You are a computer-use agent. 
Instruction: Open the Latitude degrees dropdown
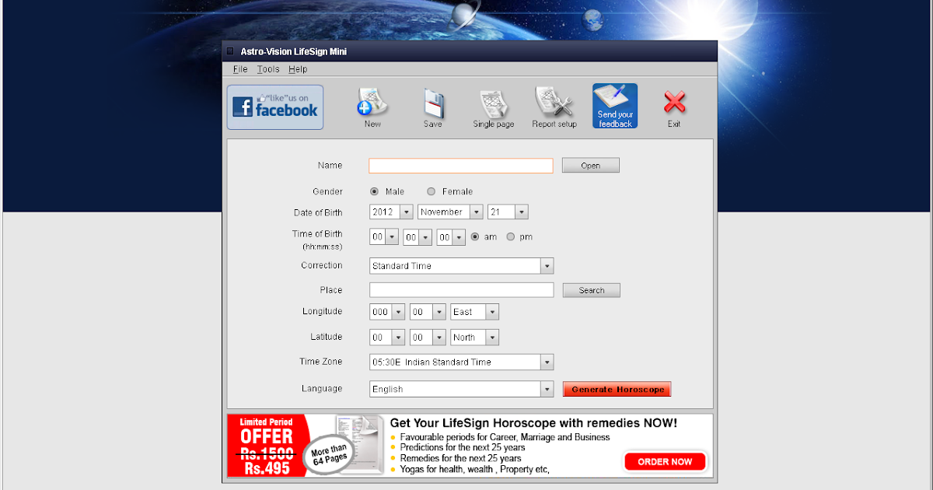tap(387, 338)
